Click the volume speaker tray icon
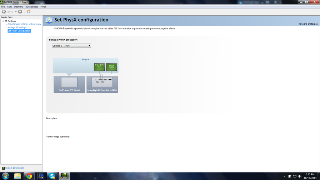 (x=300, y=176)
